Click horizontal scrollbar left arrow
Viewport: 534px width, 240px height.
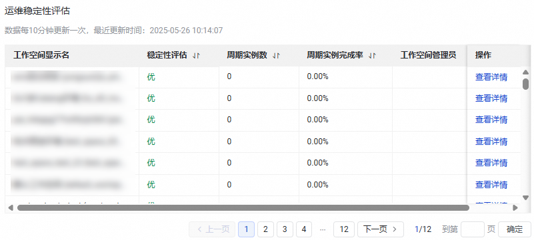[11, 207]
